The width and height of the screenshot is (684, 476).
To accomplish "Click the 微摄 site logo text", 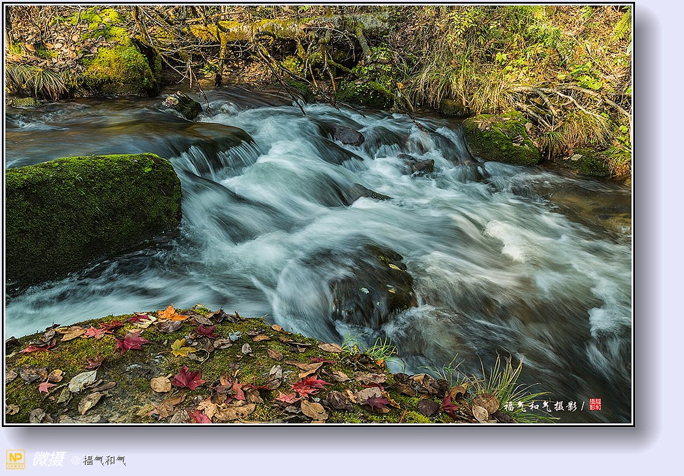I will click(x=49, y=459).
